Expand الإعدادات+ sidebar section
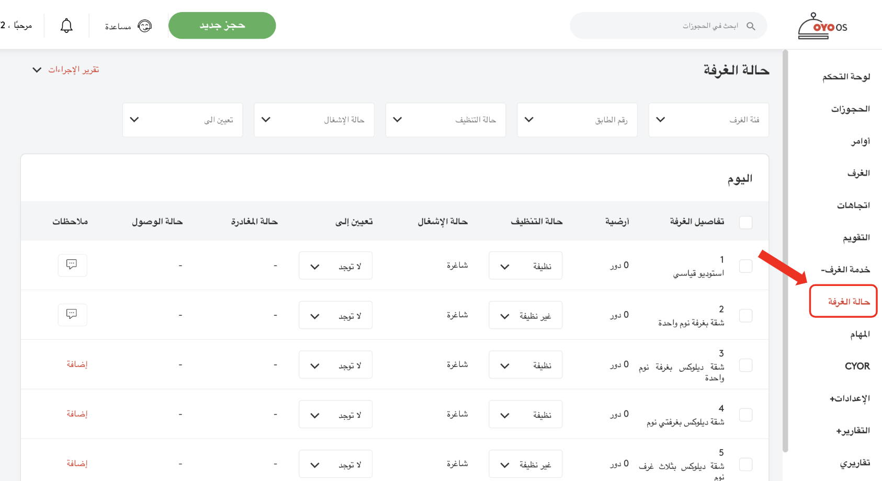882x481 pixels. (850, 398)
